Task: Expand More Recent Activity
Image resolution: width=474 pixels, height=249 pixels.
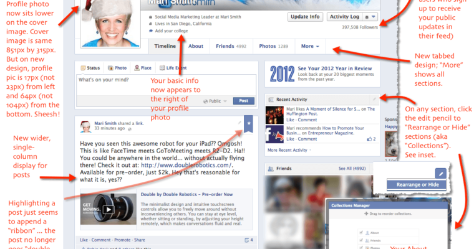Action: pyautogui.click(x=288, y=150)
